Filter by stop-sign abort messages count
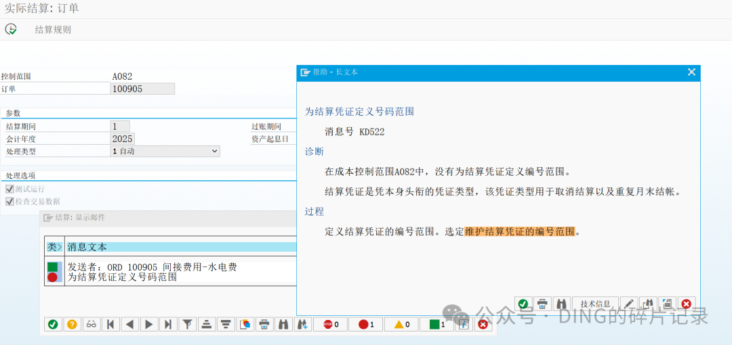732x345 pixels. [x=331, y=324]
